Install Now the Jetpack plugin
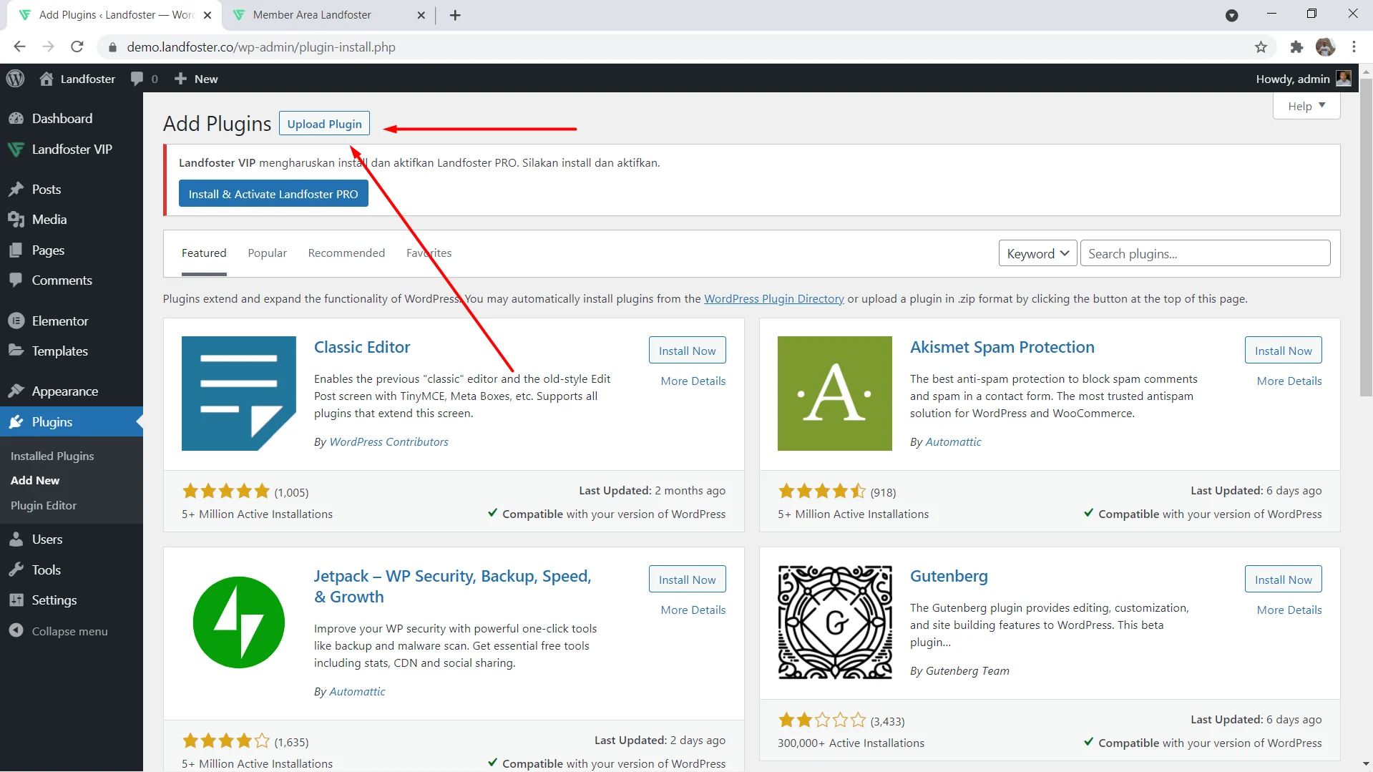1373x772 pixels. (687, 580)
